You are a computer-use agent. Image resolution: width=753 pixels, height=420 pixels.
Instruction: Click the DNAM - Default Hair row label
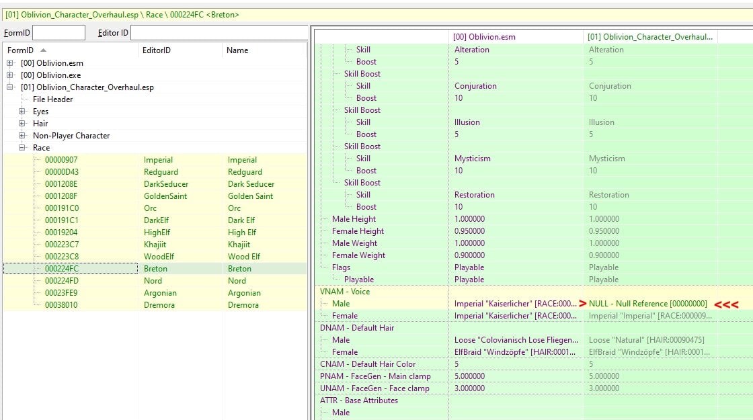tap(357, 328)
